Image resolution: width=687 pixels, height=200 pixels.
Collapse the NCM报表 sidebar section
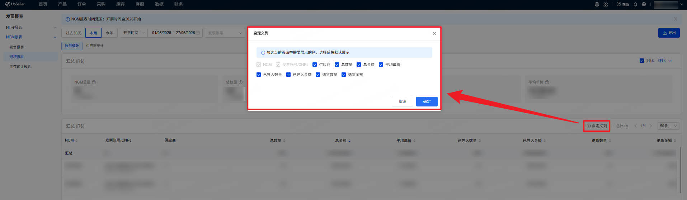pyautogui.click(x=55, y=37)
